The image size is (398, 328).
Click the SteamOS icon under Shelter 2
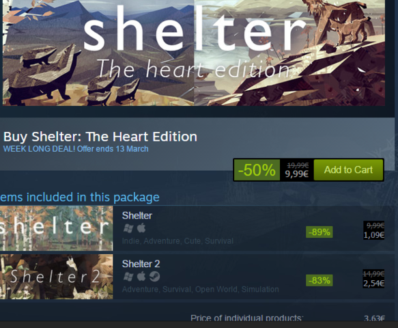pyautogui.click(x=154, y=277)
